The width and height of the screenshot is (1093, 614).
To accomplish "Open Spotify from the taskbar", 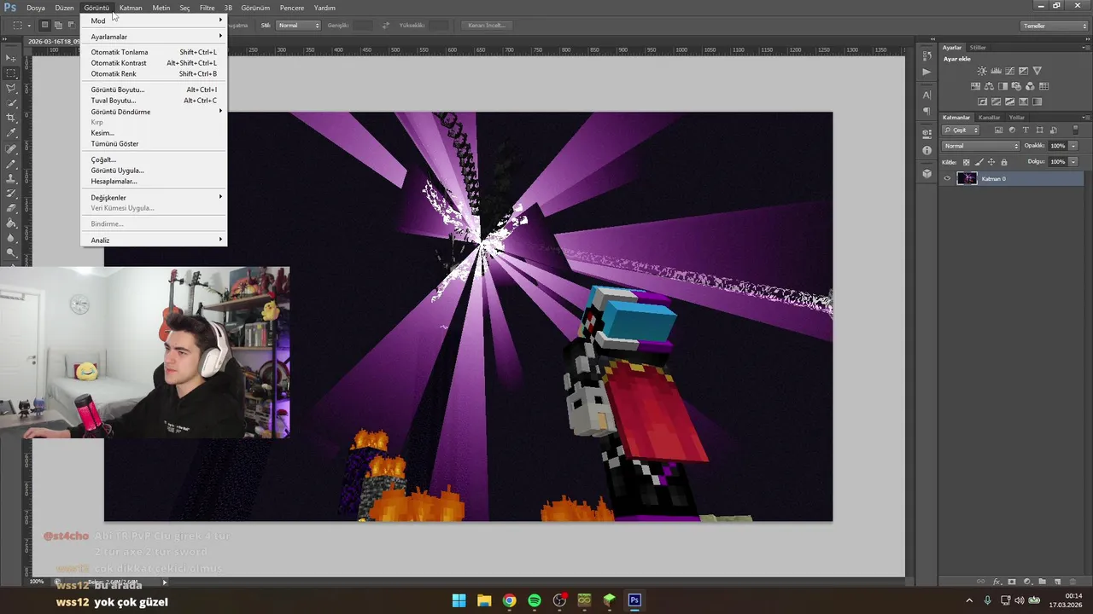I will [x=535, y=600].
